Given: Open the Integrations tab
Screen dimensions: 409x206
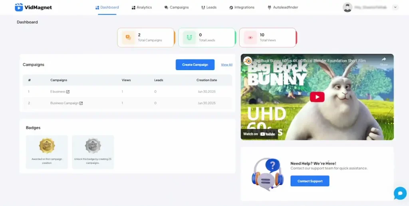Looking at the screenshot, I should coord(242,7).
